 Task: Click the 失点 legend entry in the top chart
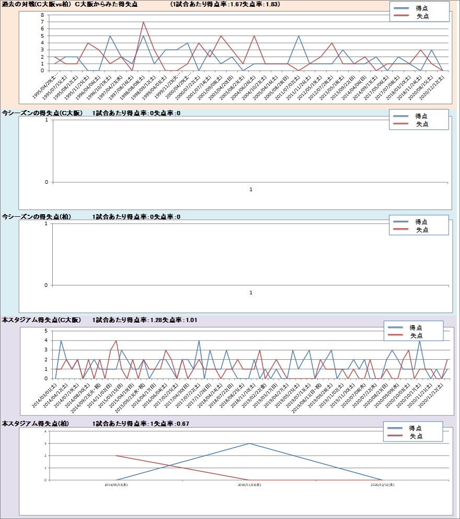(422, 17)
